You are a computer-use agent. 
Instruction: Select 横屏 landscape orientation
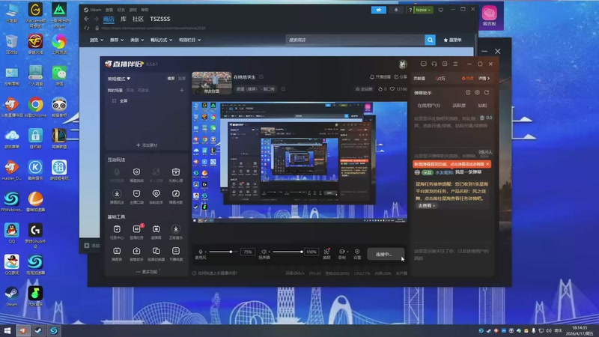point(171,79)
